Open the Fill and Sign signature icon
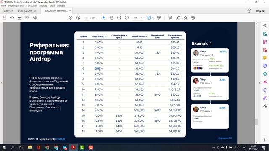 pyautogui.click(x=185, y=18)
